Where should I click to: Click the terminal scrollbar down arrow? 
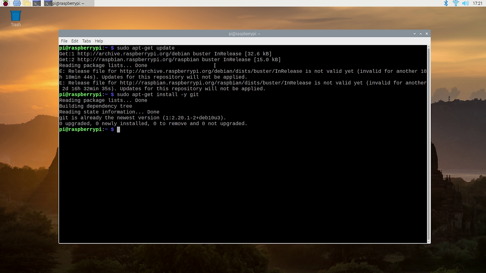click(429, 241)
